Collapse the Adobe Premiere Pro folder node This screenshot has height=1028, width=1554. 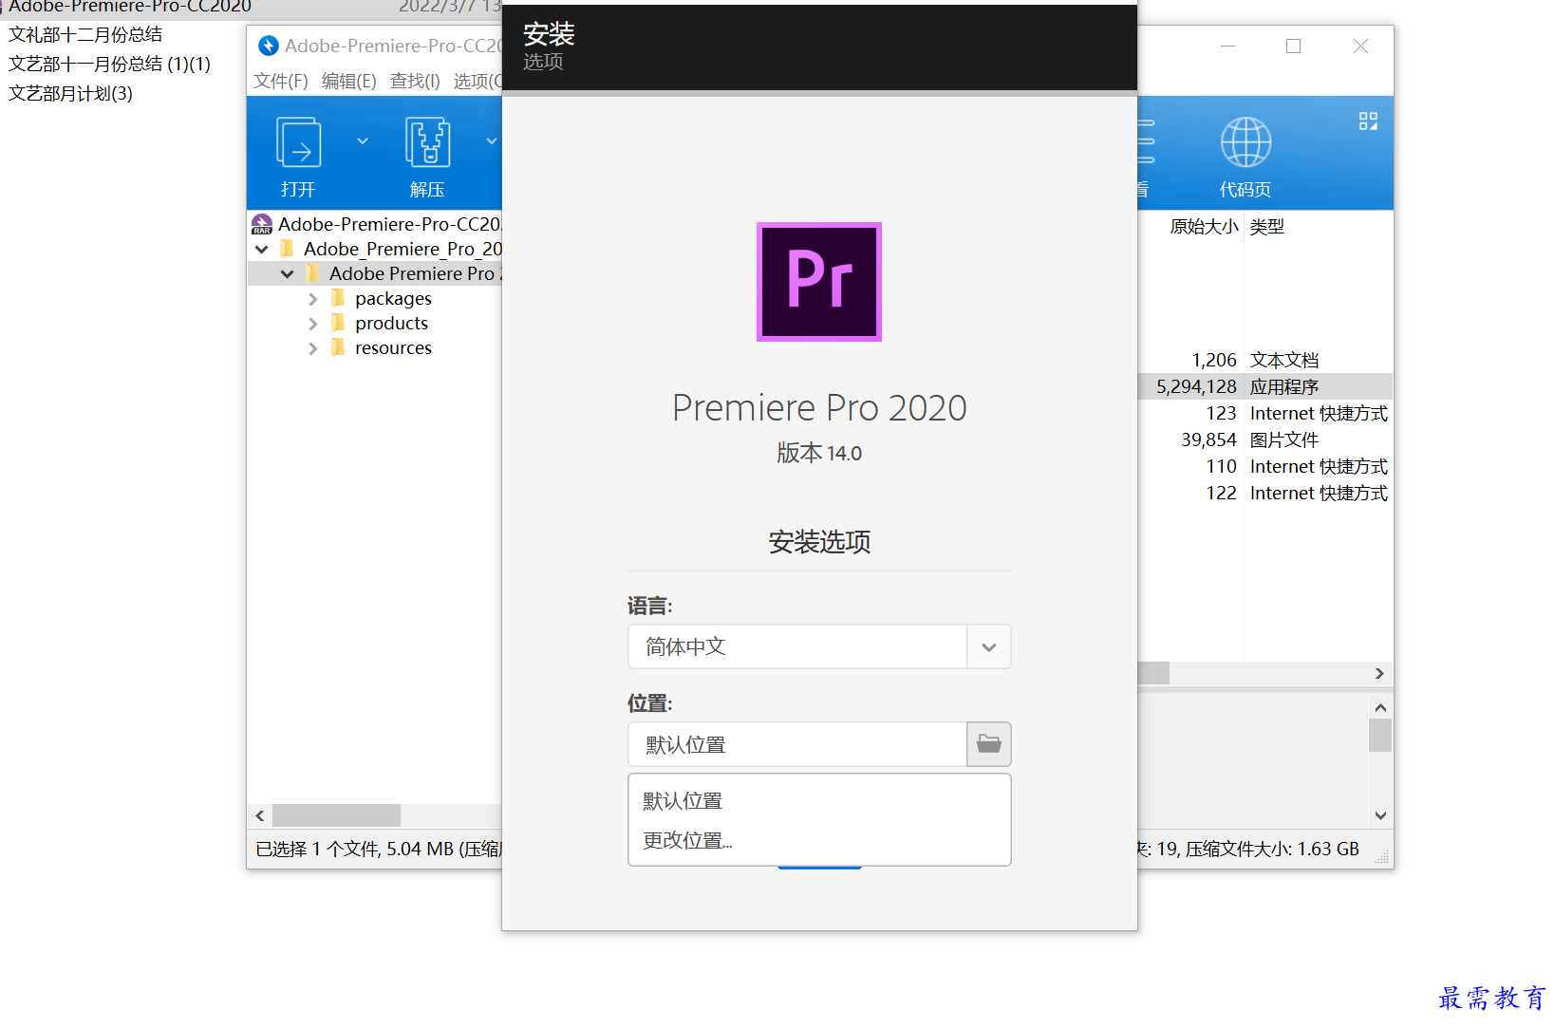pyautogui.click(x=287, y=273)
